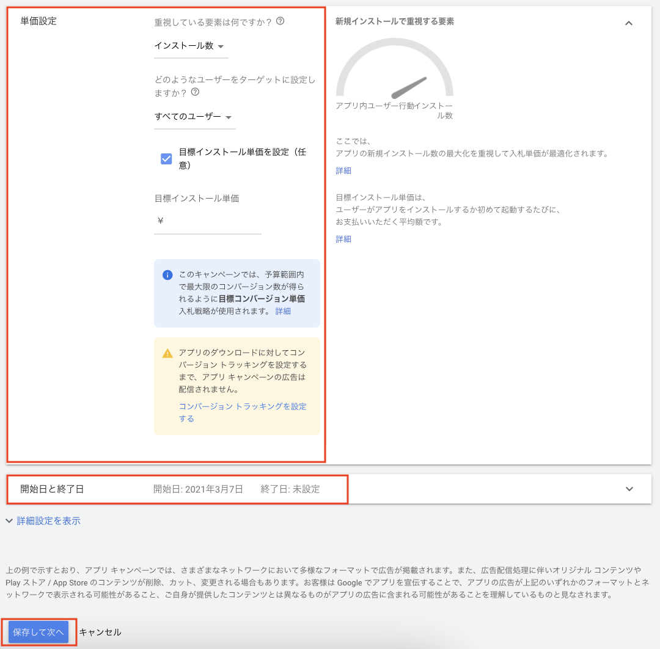
Task: Click help icon after ターゲットに設定しますか
Action: (196, 92)
